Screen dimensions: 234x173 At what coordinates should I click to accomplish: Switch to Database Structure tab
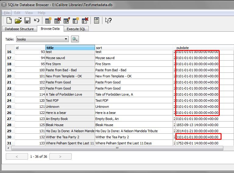coord(19,29)
